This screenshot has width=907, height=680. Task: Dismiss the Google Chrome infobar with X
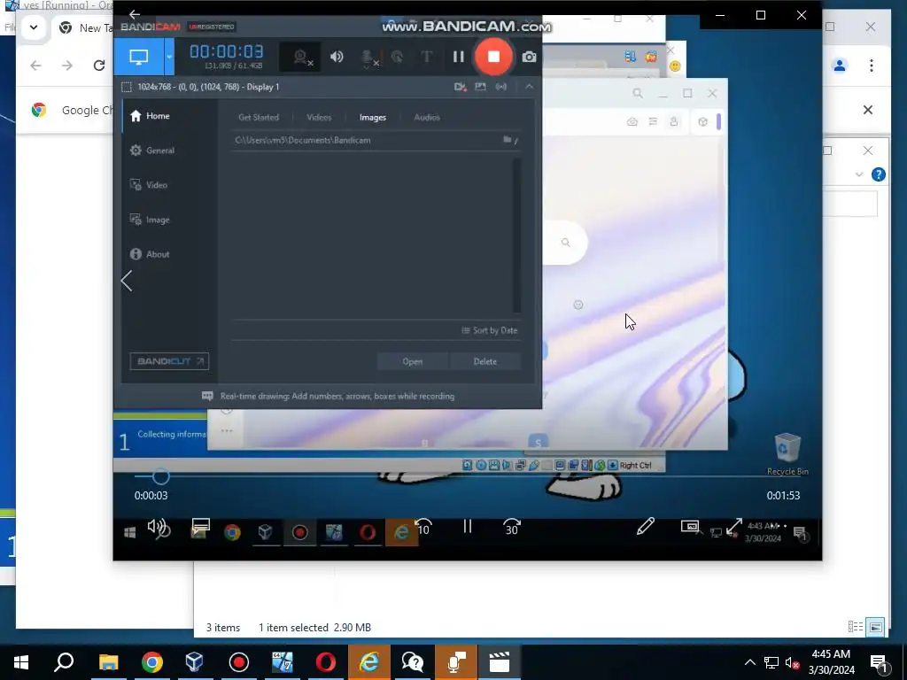tap(868, 110)
